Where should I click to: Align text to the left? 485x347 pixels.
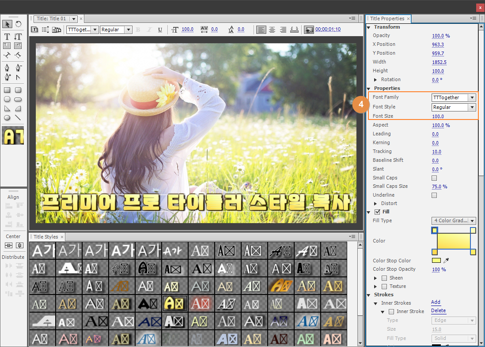(261, 30)
